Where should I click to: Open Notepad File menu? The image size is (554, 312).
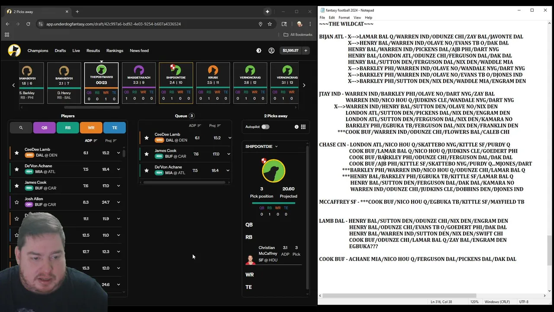(x=322, y=18)
